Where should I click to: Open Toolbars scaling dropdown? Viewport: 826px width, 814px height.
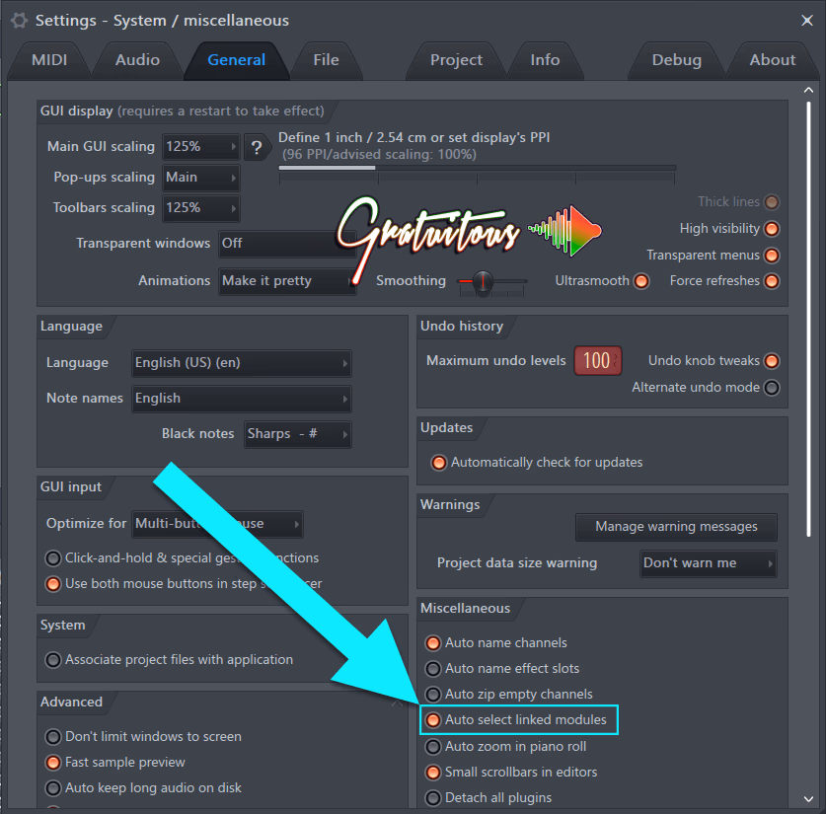pyautogui.click(x=200, y=208)
